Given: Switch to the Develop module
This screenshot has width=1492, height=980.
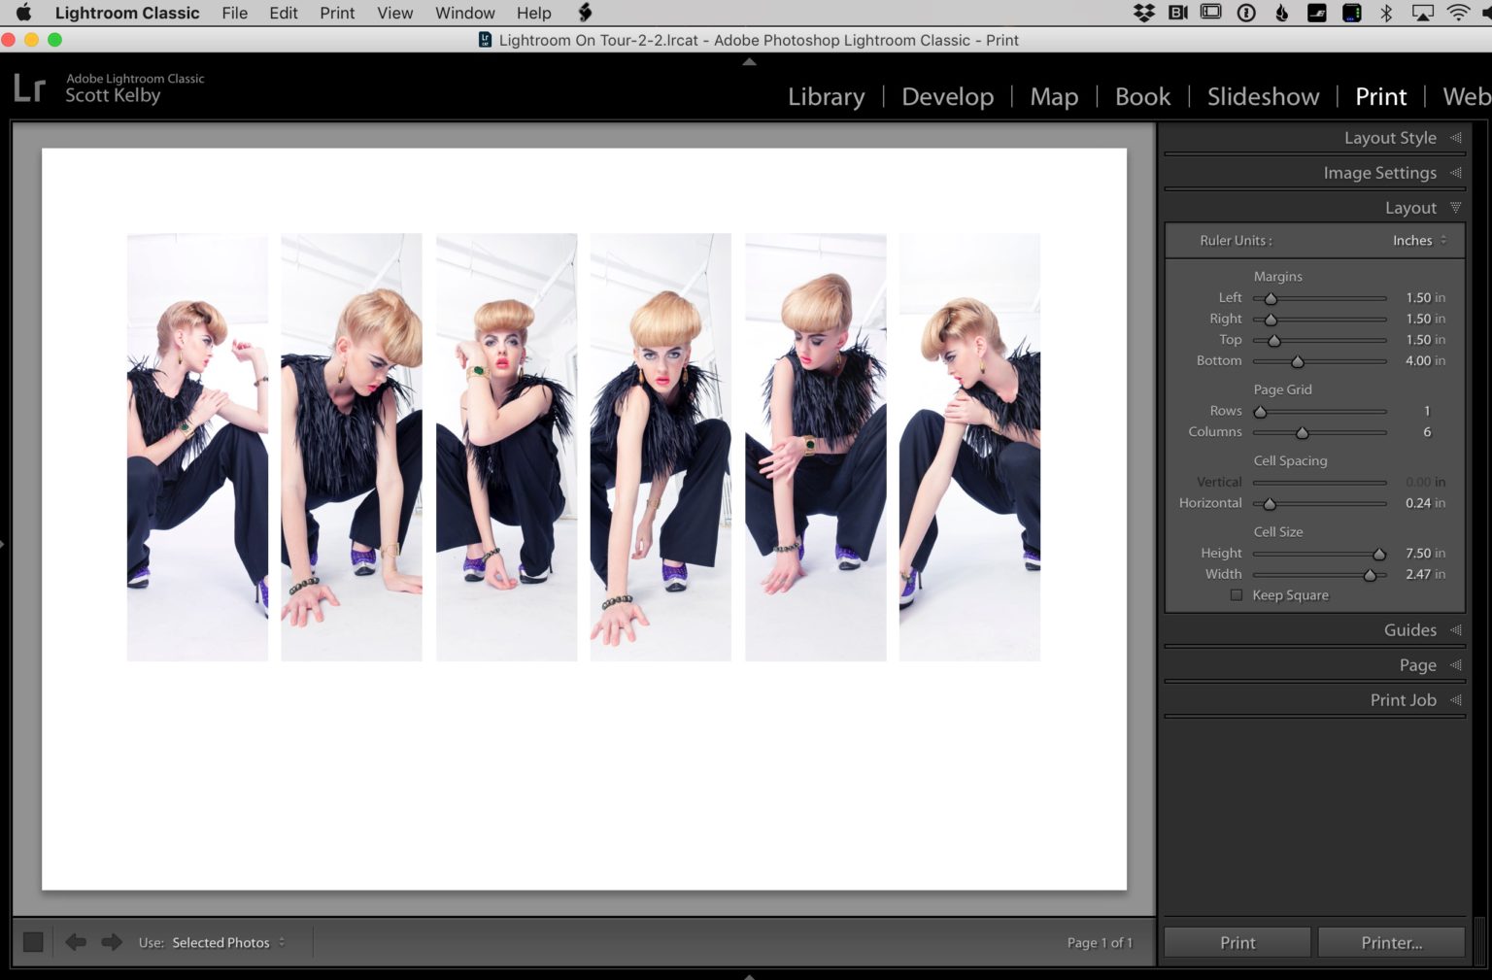Looking at the screenshot, I should pos(947,96).
